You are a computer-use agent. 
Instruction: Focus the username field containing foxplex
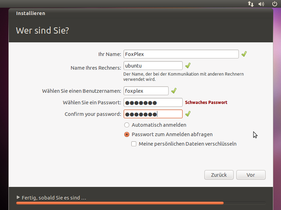[x=146, y=91]
